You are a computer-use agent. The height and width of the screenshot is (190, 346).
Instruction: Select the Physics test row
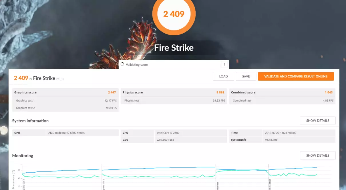pos(174,101)
